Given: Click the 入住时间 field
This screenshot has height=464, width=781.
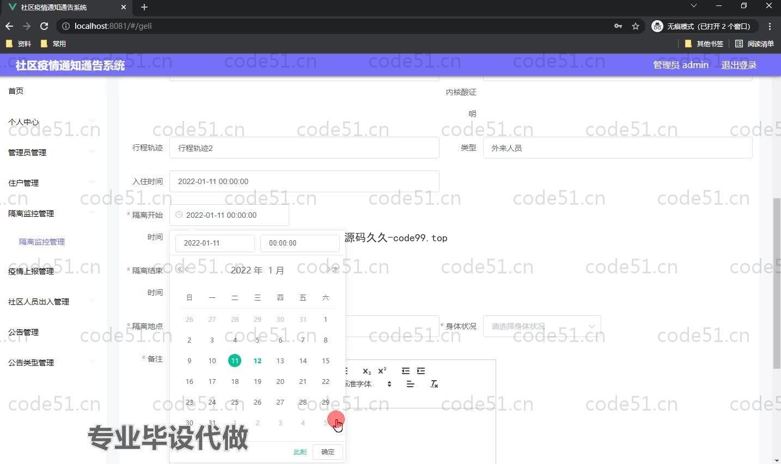Looking at the screenshot, I should (304, 181).
